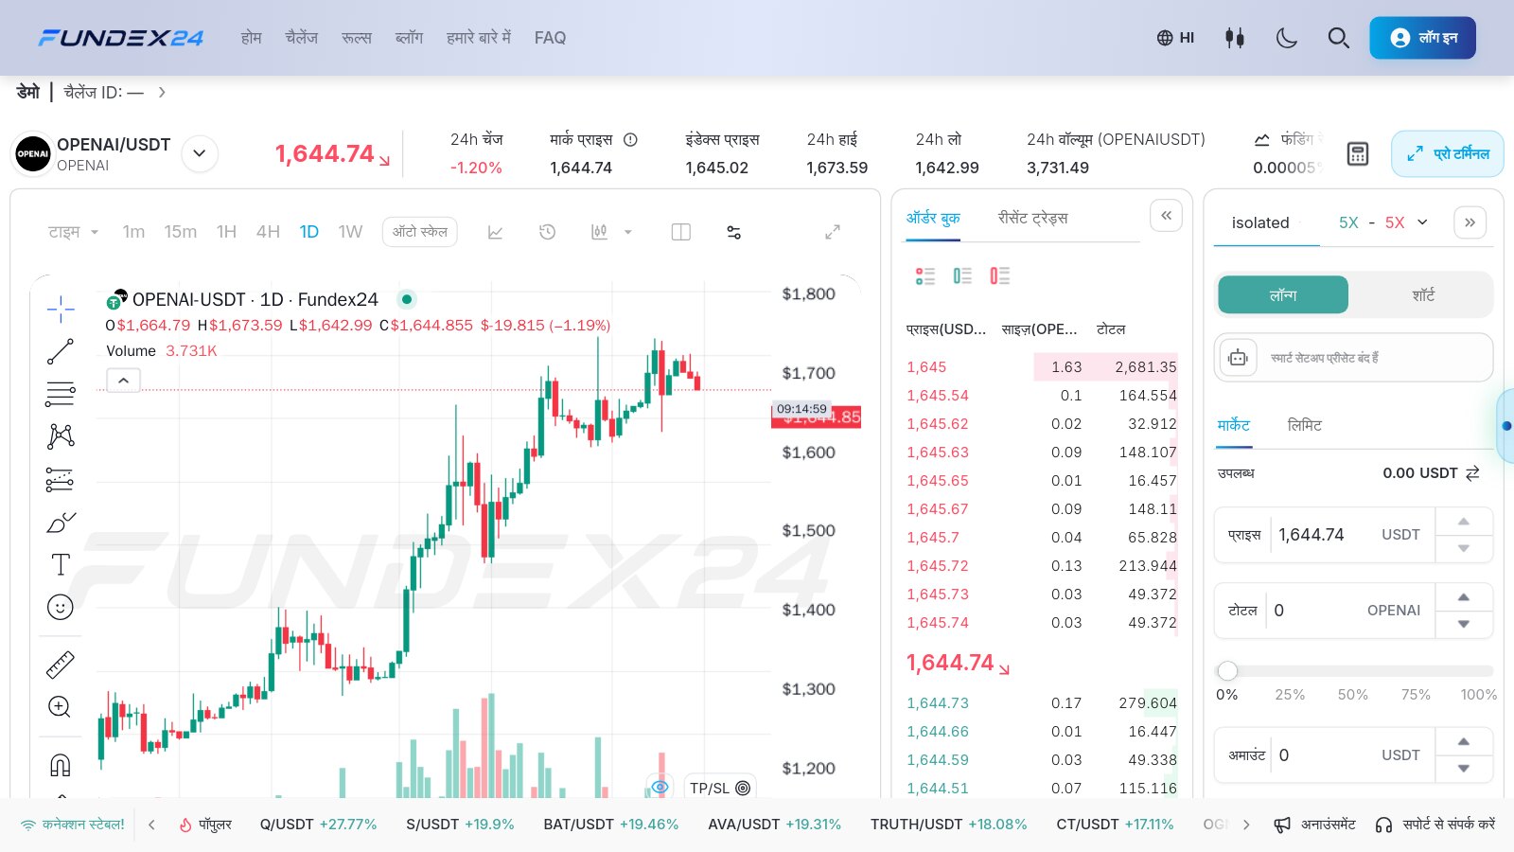Open chart type dropdown arrow
Viewport: 1514px width, 852px height.
627,232
